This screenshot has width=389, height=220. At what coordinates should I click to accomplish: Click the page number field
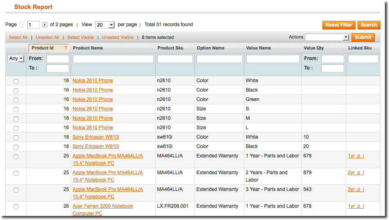pos(34,25)
